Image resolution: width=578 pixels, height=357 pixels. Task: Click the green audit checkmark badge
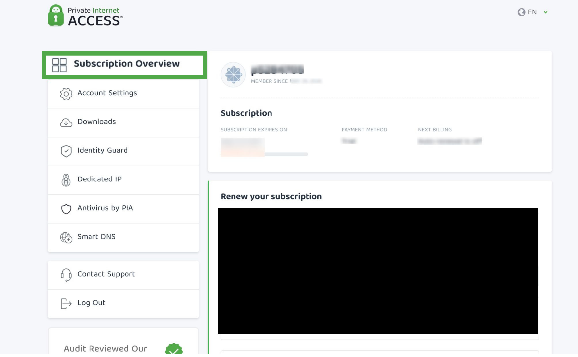click(x=174, y=350)
